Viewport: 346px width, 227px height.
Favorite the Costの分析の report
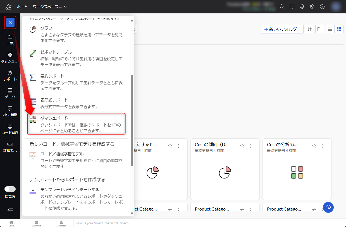(x=314, y=145)
